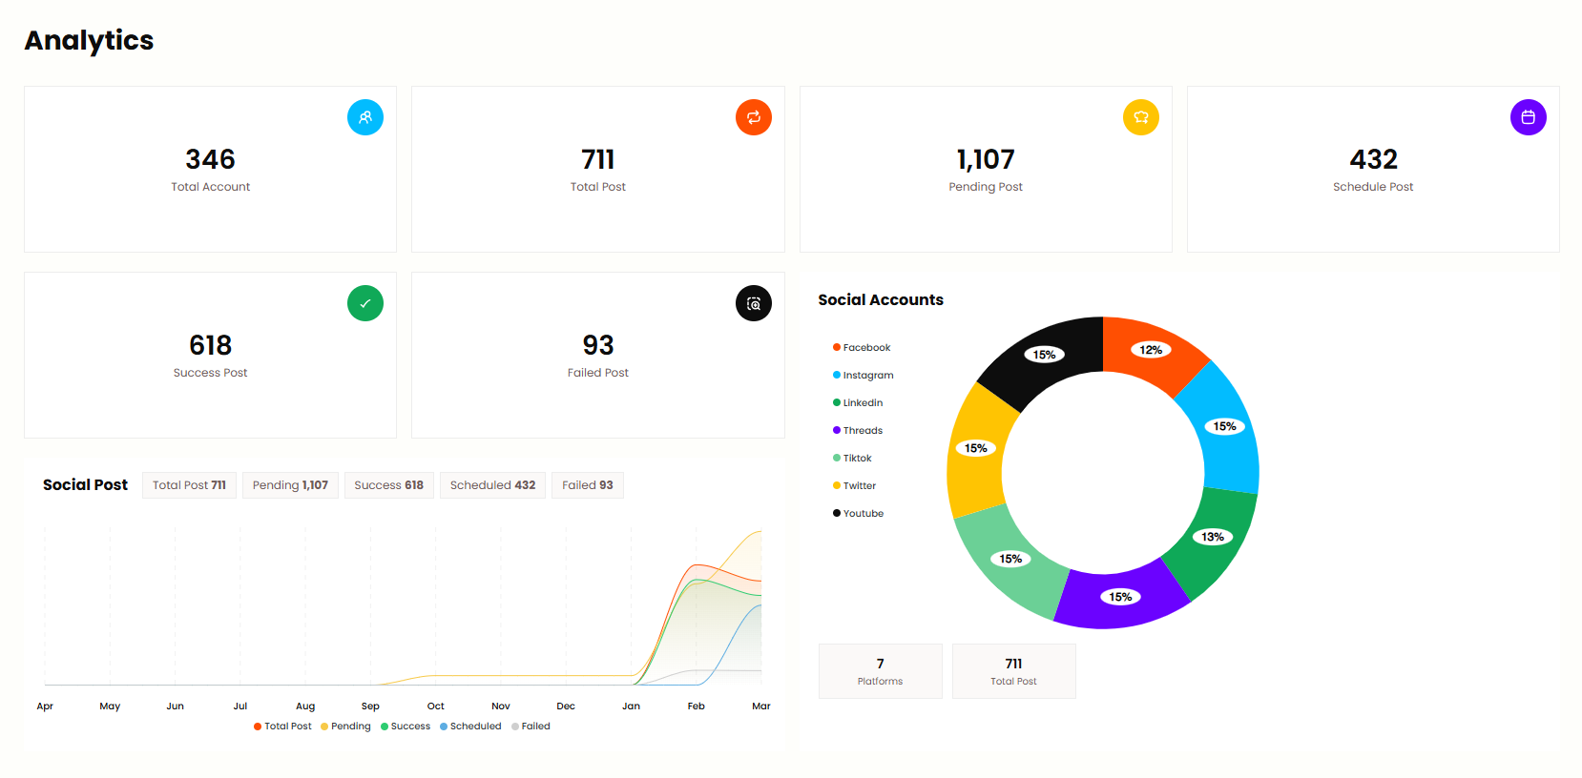The height and width of the screenshot is (778, 1582).
Task: Toggle Tiktok in donut chart legend
Action: [x=852, y=459]
